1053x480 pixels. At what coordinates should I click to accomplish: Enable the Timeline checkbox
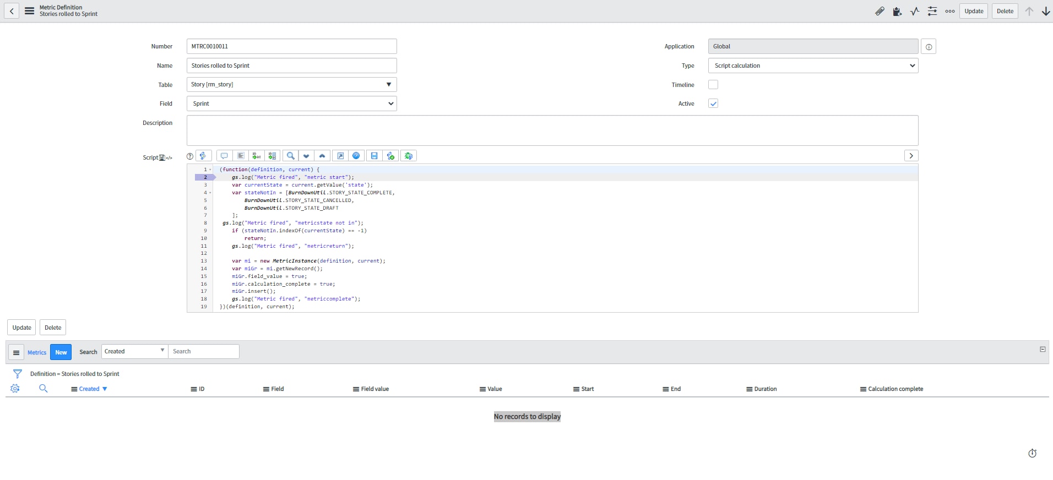(713, 85)
